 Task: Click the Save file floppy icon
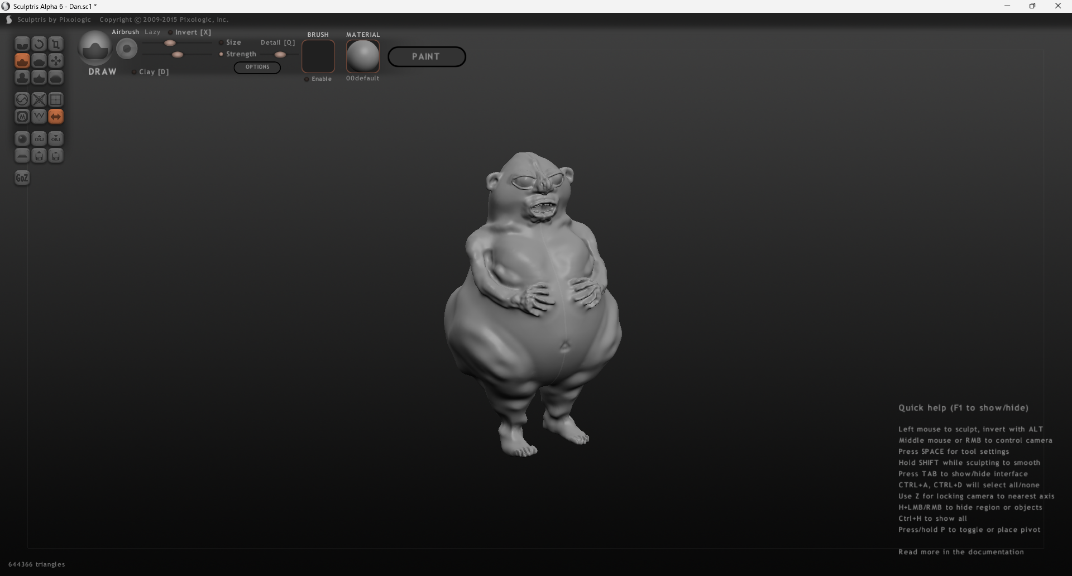tap(56, 156)
